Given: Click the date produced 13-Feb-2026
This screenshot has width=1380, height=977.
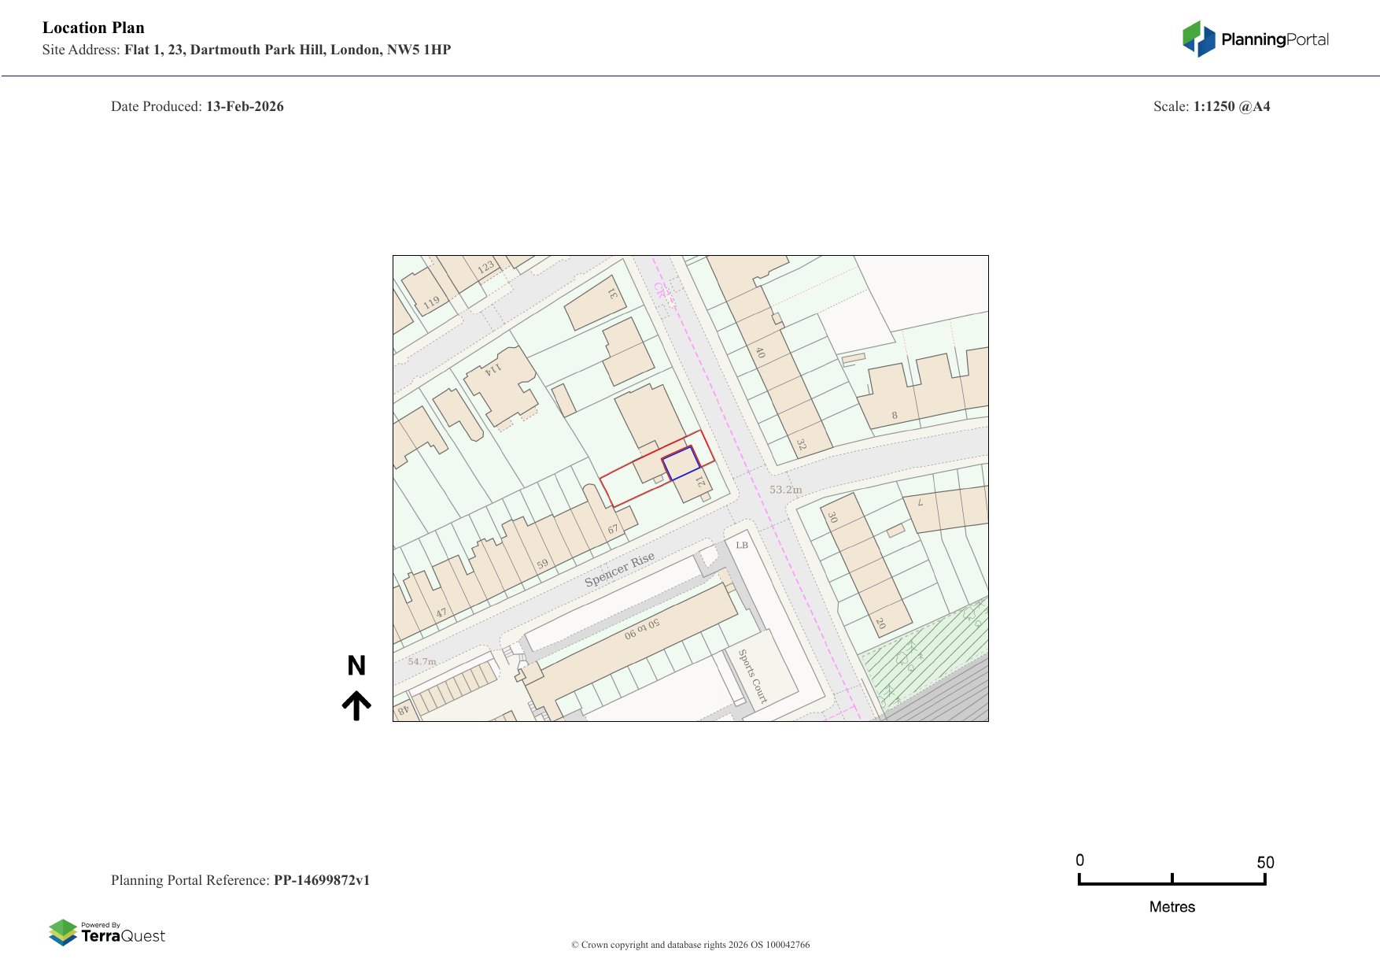Looking at the screenshot, I should [245, 106].
